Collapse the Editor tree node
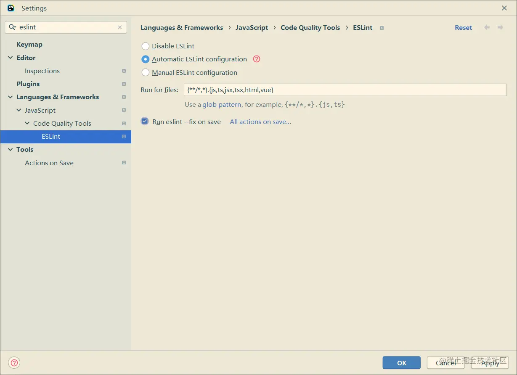The image size is (517, 375). [x=11, y=58]
